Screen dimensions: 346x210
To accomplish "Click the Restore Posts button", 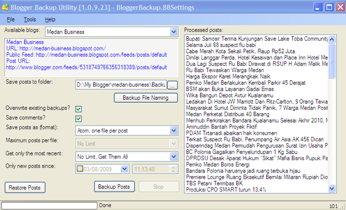I will 25,188.
